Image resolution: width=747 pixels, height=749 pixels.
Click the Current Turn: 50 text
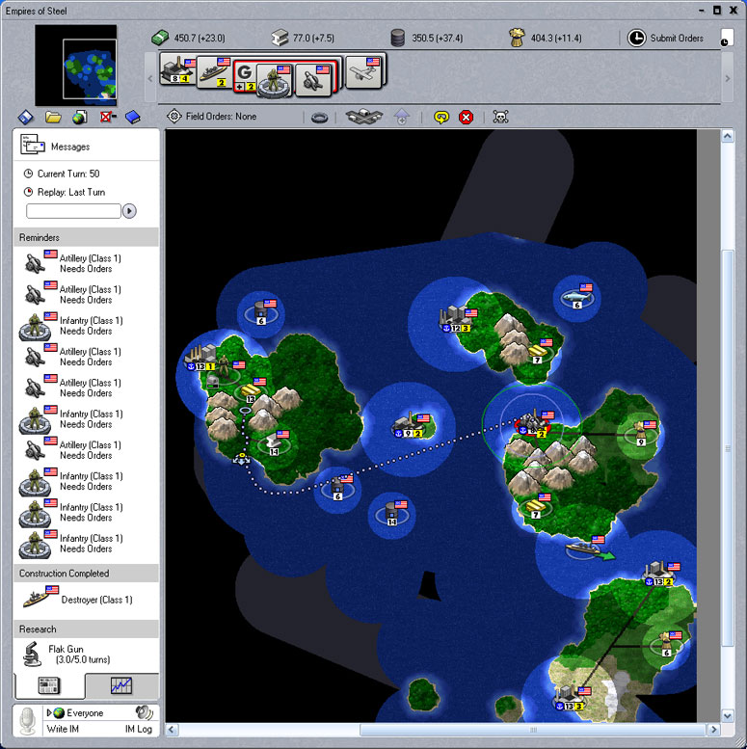(x=68, y=174)
